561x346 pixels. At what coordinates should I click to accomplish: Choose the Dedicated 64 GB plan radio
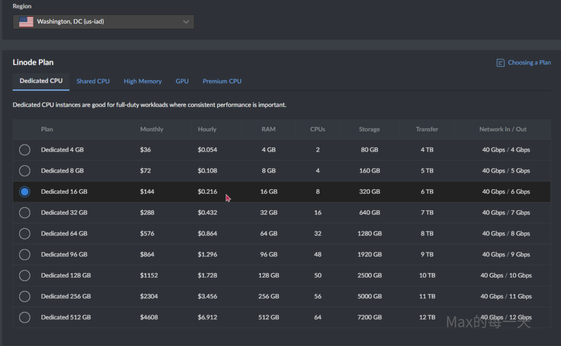click(x=25, y=234)
